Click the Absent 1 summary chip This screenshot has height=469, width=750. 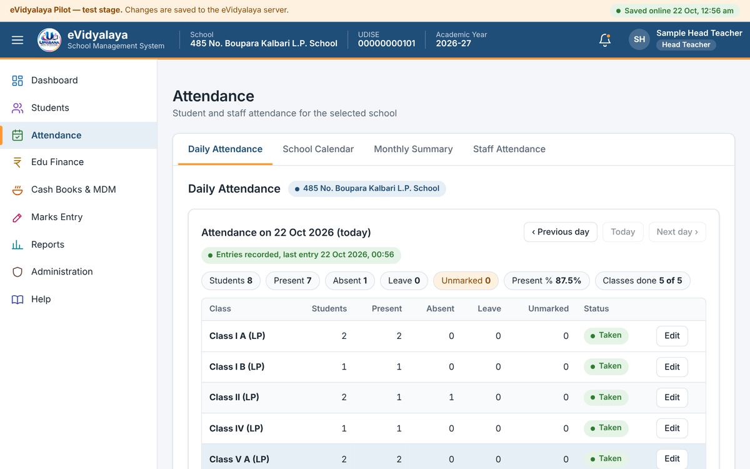[x=350, y=281]
